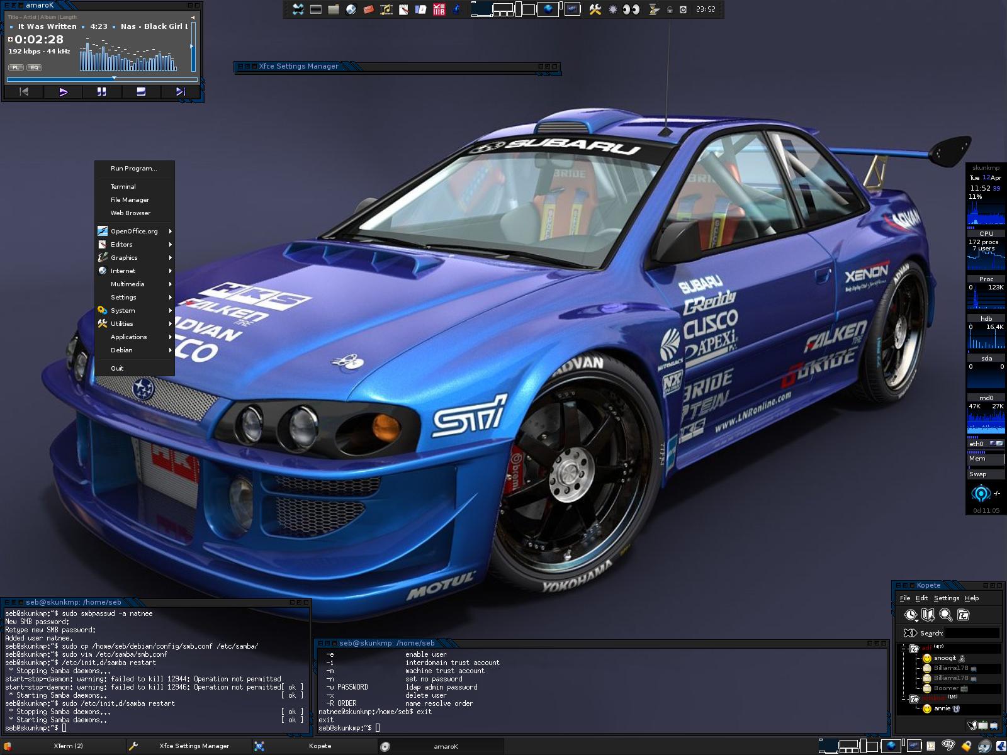
Task: Open Kopete status clock icon dropdown
Action: [911, 615]
